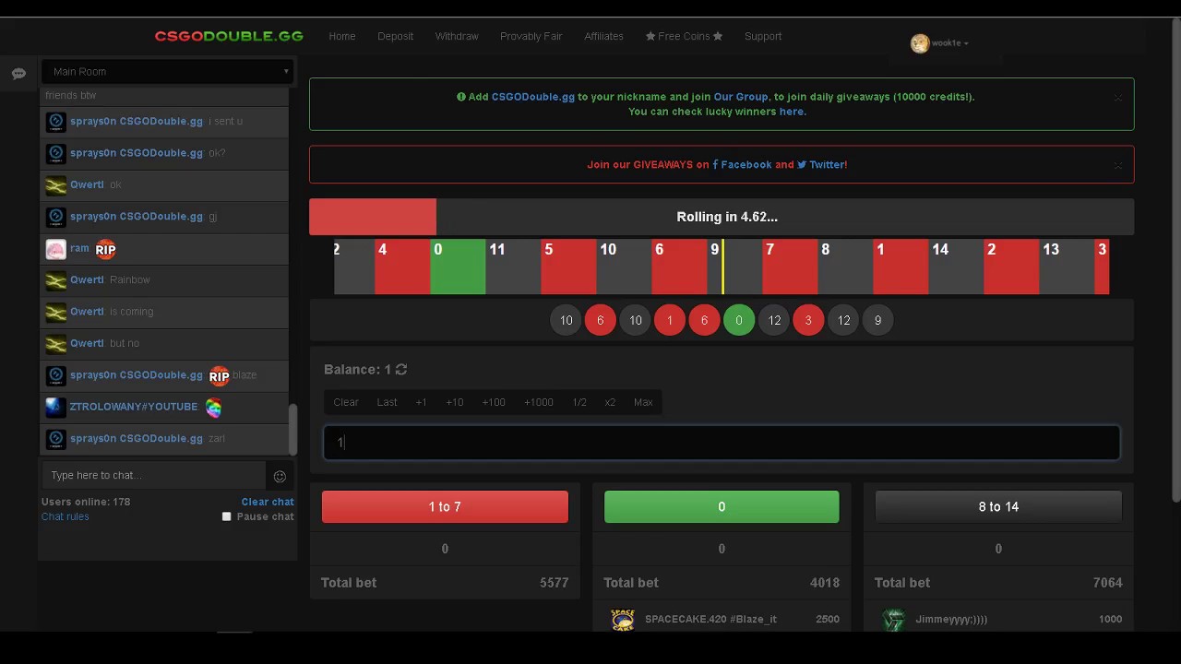Open lucky winners 'here' link
Viewport: 1181px width, 664px height.
point(792,112)
